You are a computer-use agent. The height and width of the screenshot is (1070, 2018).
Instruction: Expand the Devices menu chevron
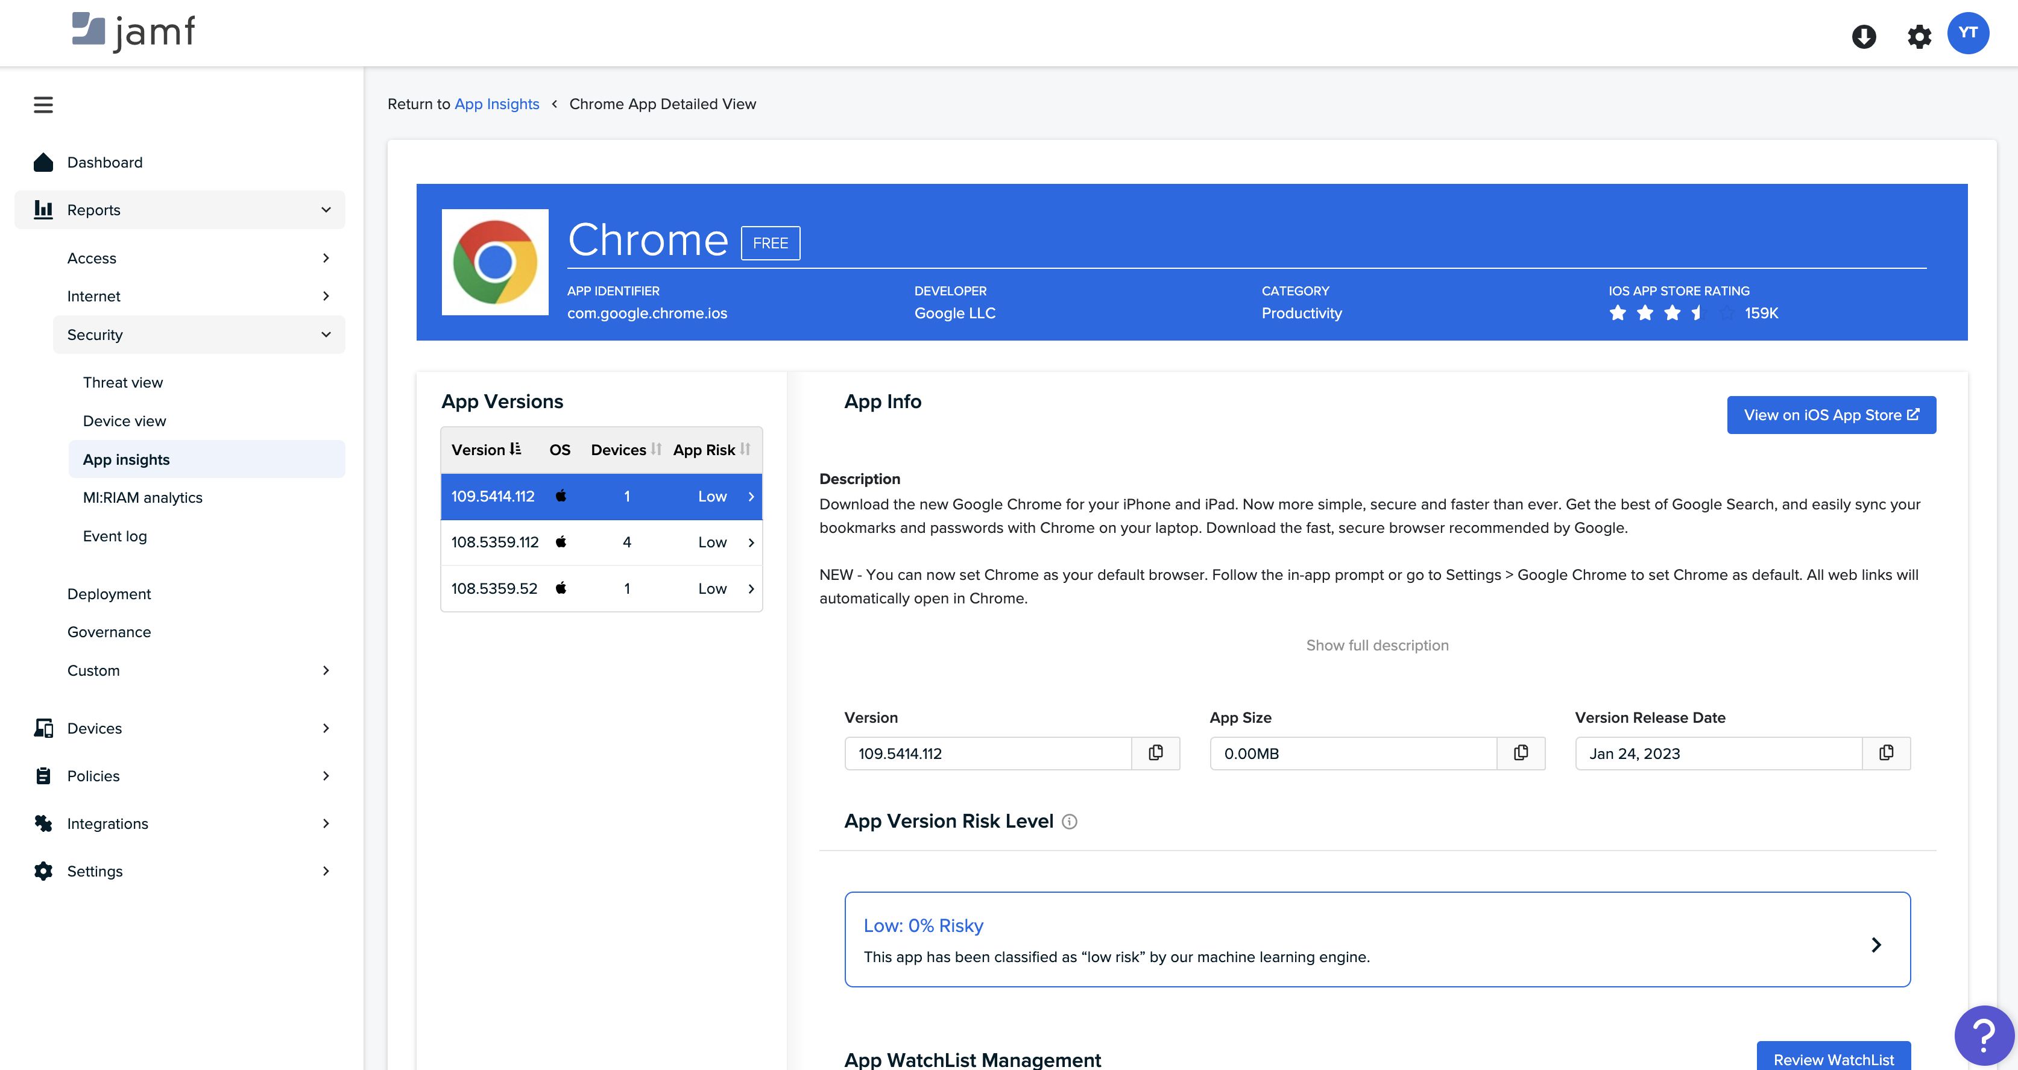[326, 728]
